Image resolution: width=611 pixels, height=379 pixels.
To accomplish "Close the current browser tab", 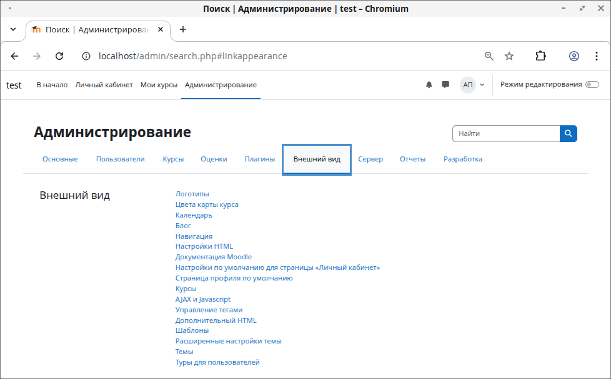I will 162,29.
